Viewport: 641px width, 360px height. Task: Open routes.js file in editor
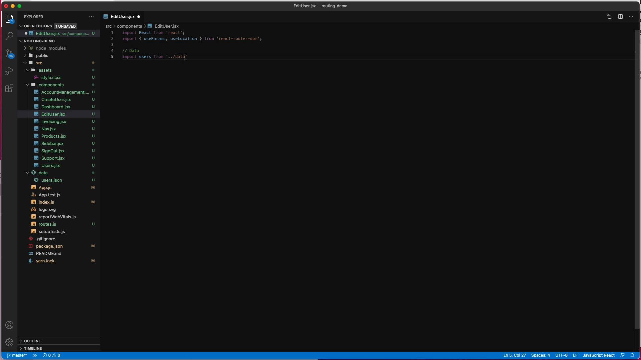pyautogui.click(x=47, y=224)
